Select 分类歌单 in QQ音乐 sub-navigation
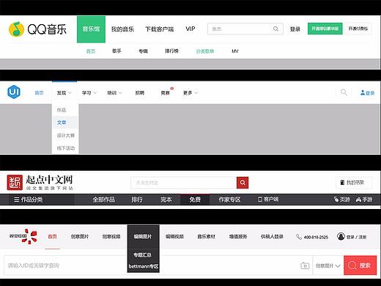This screenshot has width=381, height=286. point(205,51)
